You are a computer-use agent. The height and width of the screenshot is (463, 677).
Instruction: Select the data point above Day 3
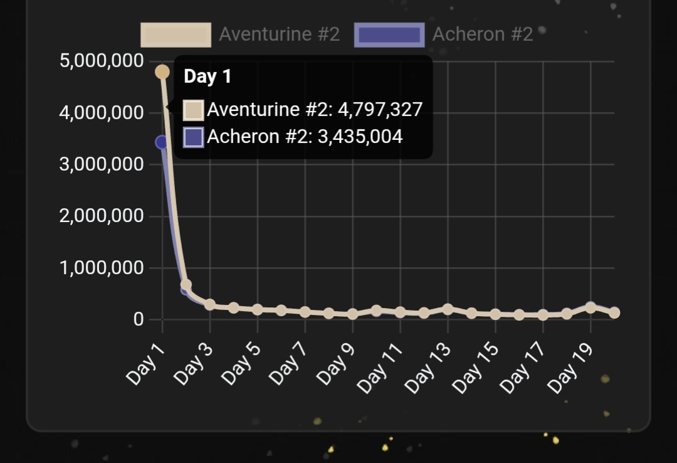(x=210, y=305)
